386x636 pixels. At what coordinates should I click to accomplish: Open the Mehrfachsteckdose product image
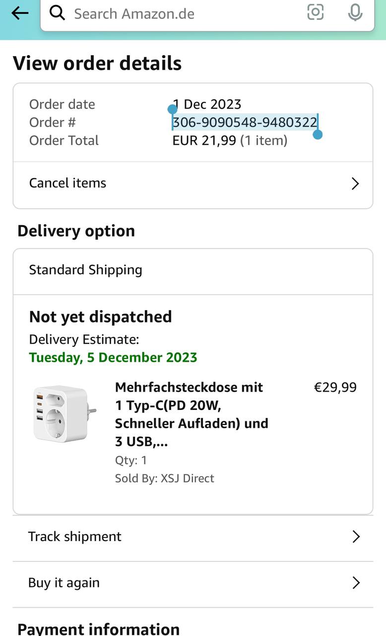[x=64, y=414]
